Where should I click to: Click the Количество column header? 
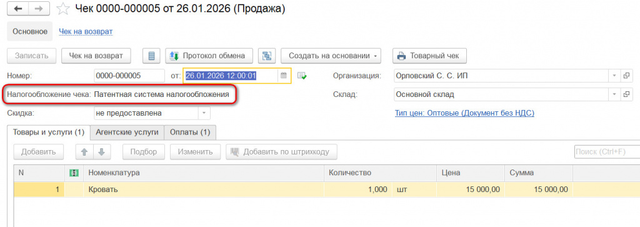tap(381, 173)
